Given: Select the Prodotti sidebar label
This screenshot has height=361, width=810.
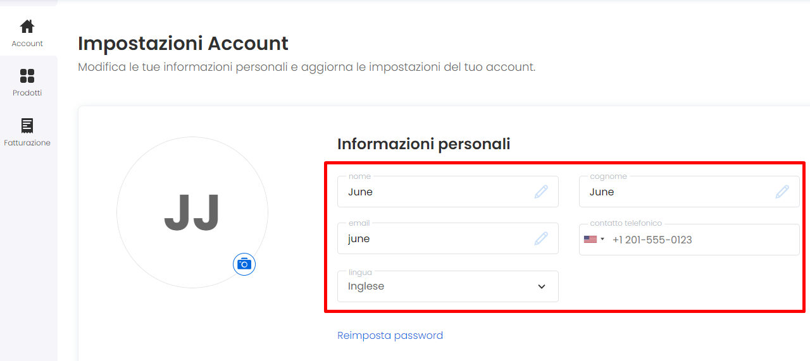Looking at the screenshot, I should tap(27, 93).
